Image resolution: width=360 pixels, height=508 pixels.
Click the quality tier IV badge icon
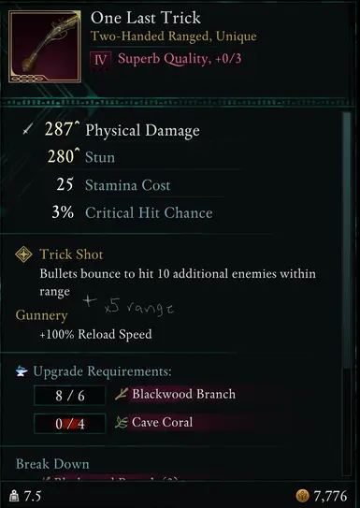[x=101, y=60]
